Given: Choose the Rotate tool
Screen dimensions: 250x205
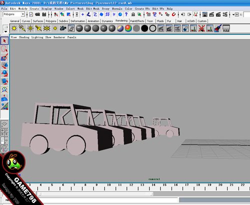Looking at the screenshot, I should pyautogui.click(x=4, y=73).
